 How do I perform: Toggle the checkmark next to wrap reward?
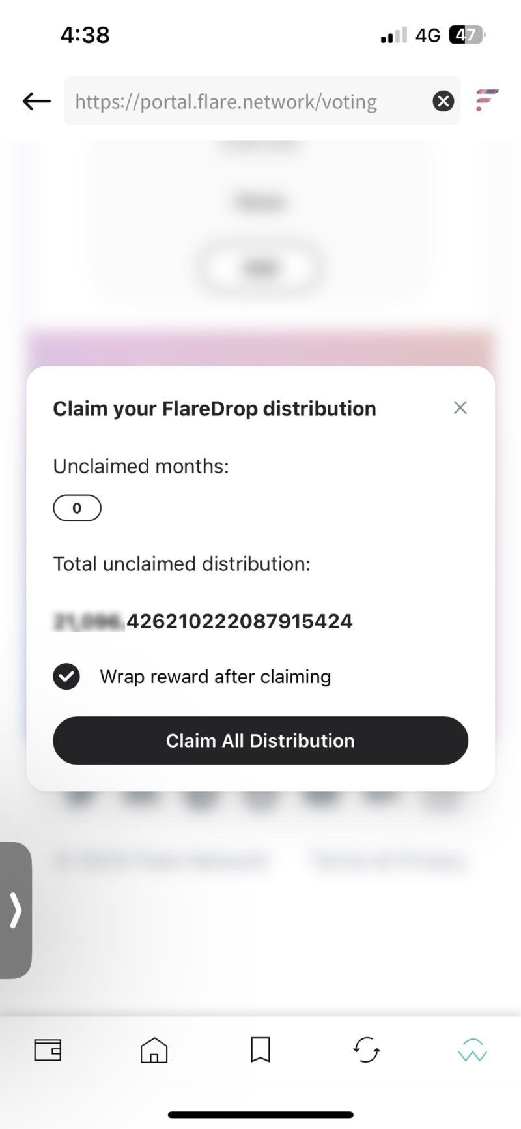click(x=66, y=677)
